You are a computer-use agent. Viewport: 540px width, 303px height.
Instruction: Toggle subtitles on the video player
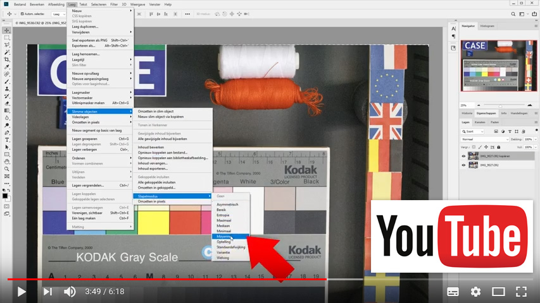click(x=453, y=292)
